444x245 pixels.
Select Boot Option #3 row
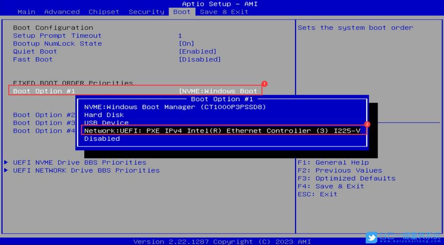click(x=44, y=123)
